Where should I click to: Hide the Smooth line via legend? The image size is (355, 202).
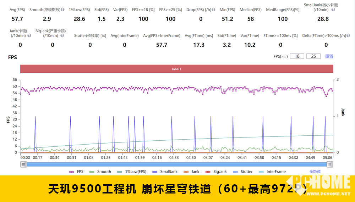coord(100,172)
